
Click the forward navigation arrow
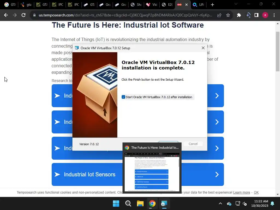15,15
